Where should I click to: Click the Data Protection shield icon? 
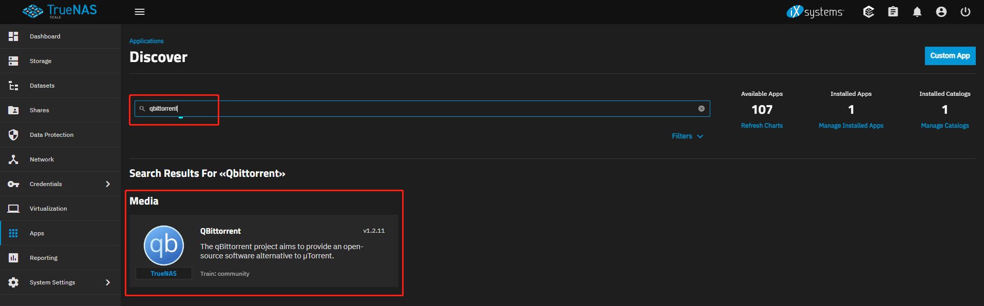13,135
